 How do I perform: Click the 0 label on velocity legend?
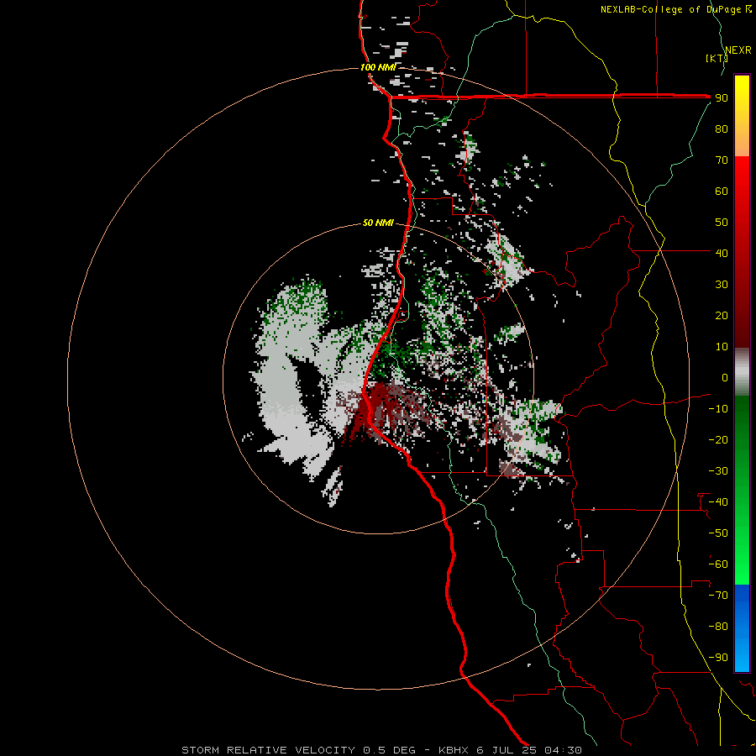pos(725,377)
